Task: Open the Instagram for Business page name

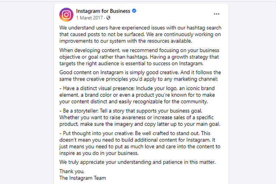Action: pos(103,11)
